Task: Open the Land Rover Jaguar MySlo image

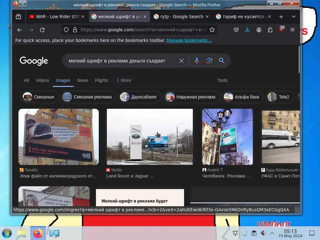Action: pyautogui.click(x=150, y=137)
